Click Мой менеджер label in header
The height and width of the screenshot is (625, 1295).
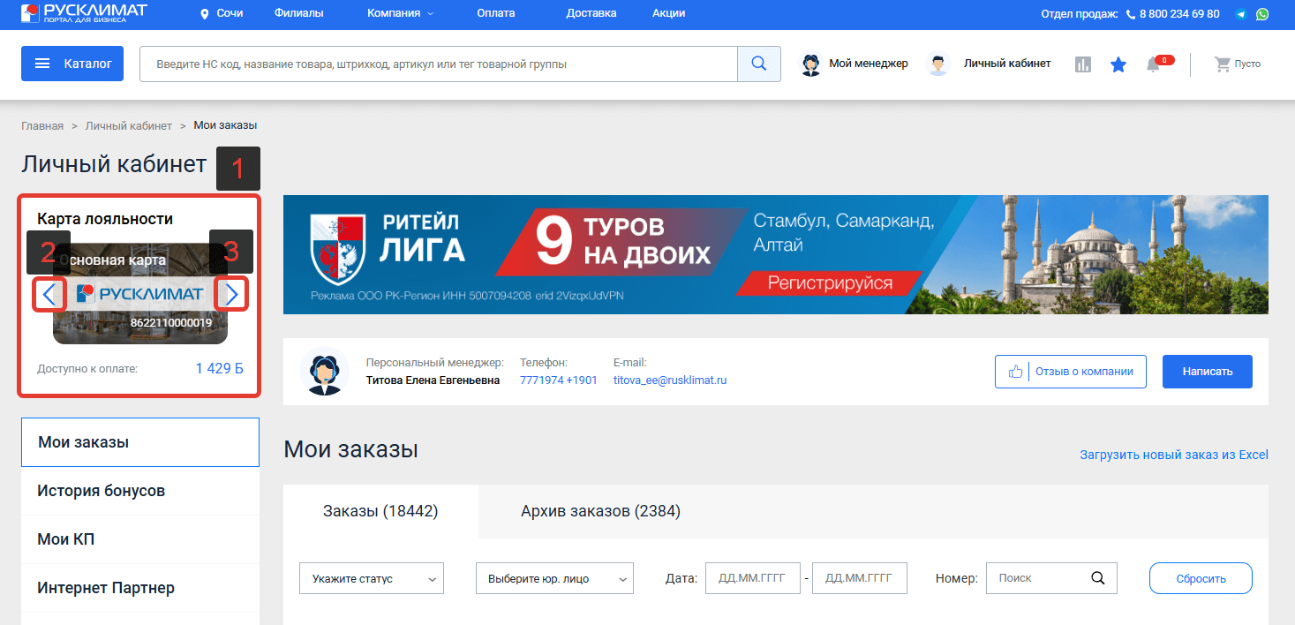[869, 64]
